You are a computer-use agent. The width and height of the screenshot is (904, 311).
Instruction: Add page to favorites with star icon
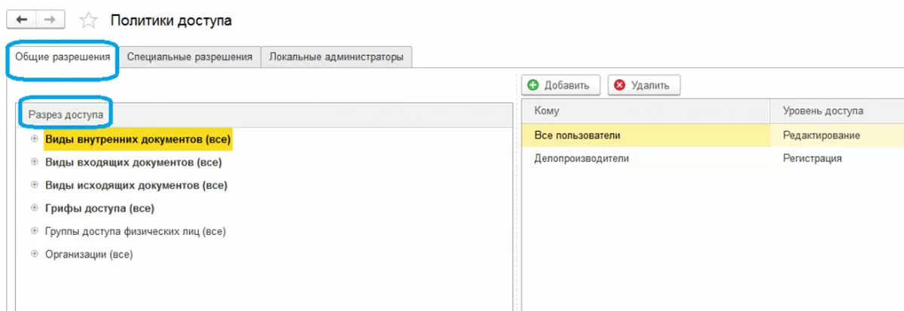[89, 21]
